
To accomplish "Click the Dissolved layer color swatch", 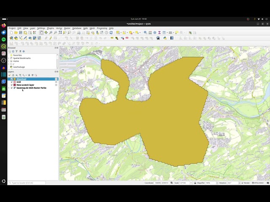I will 15,79.
